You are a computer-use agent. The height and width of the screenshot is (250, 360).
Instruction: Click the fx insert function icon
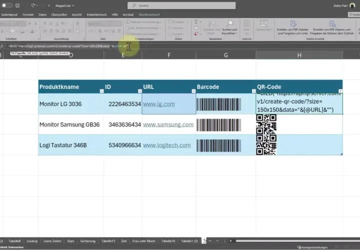click(x=2, y=46)
